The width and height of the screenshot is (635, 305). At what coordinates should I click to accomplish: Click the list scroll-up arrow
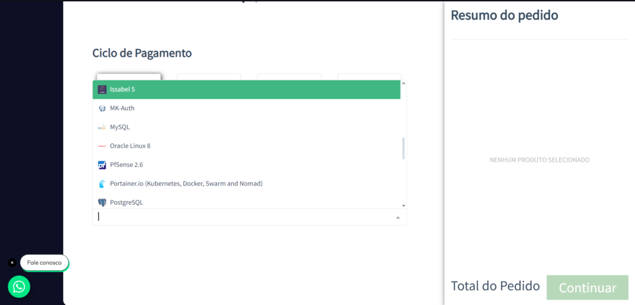point(403,84)
